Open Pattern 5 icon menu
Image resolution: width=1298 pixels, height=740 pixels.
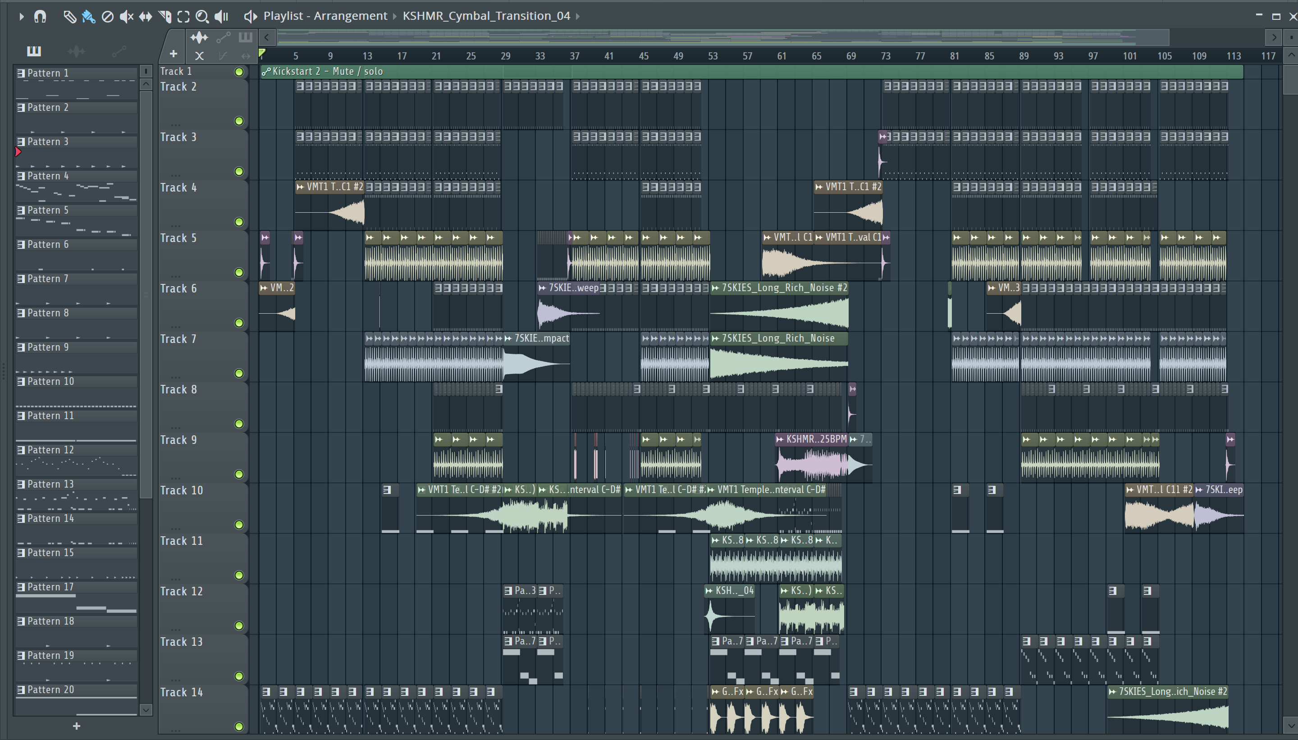coord(21,210)
